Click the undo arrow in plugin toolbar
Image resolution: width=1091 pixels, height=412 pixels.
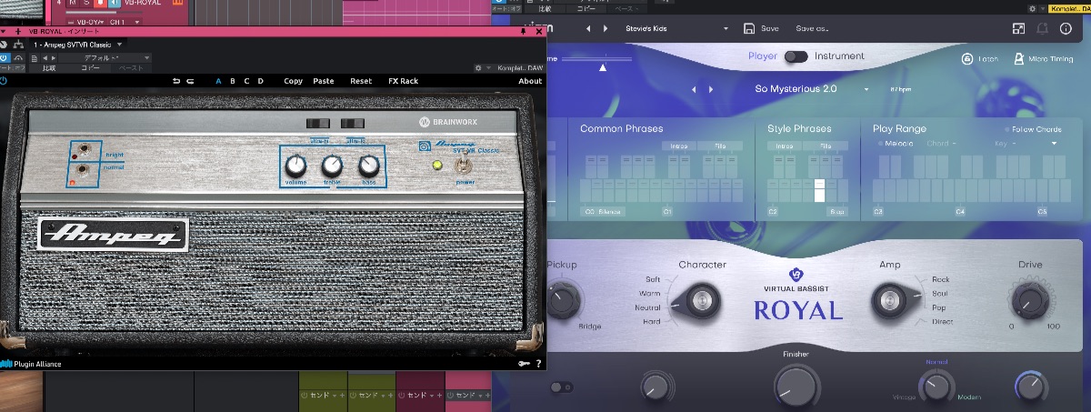[176, 81]
